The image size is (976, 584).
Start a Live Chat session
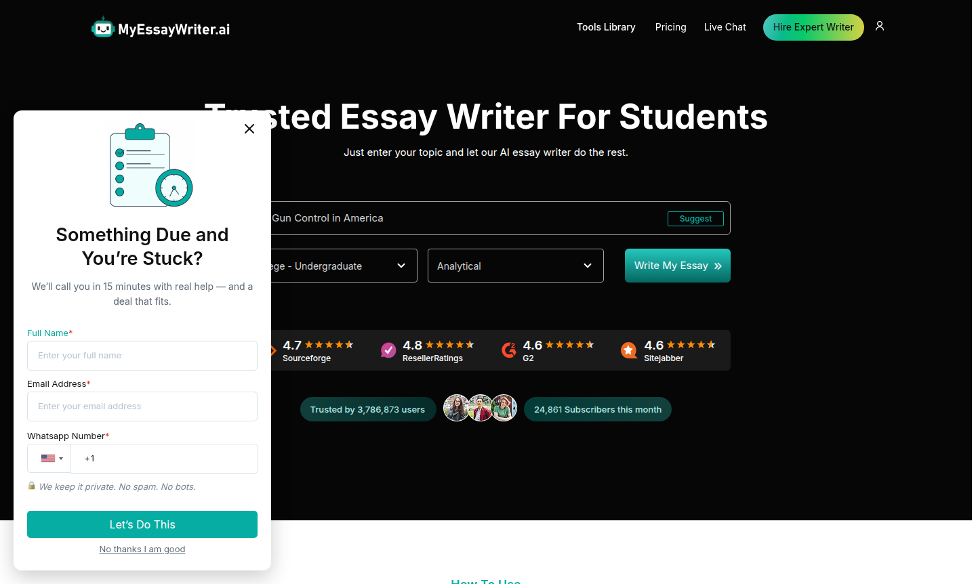(x=725, y=27)
